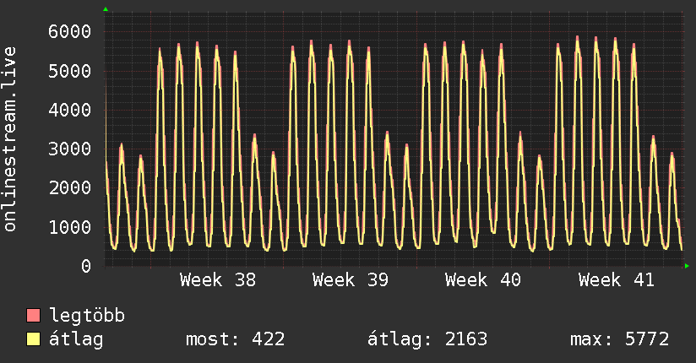Click the 'max: 5772' statistic
This screenshot has height=363, width=696.
[x=620, y=339]
